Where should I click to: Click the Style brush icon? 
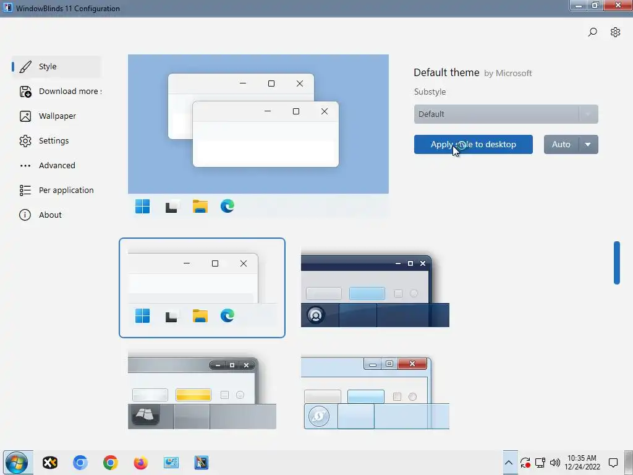click(25, 67)
